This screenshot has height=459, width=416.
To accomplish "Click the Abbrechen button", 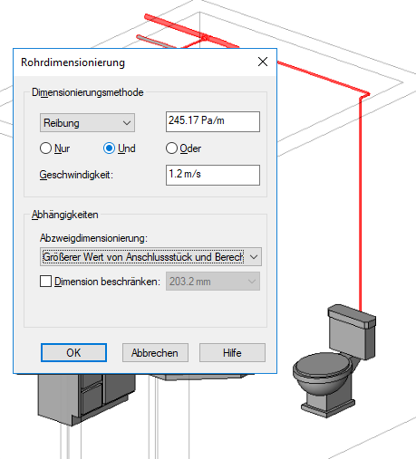I will [x=155, y=352].
